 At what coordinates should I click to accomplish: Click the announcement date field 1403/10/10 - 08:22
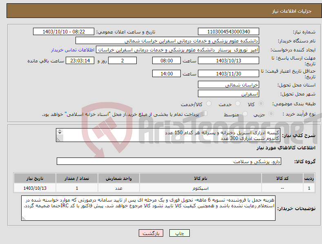tap(64, 32)
